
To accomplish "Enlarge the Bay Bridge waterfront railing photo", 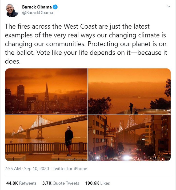I will pyautogui.click(x=46, y=138).
